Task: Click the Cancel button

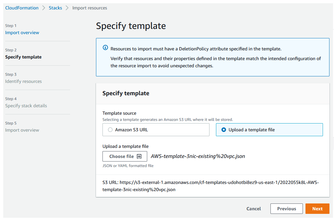Action: tap(254, 209)
